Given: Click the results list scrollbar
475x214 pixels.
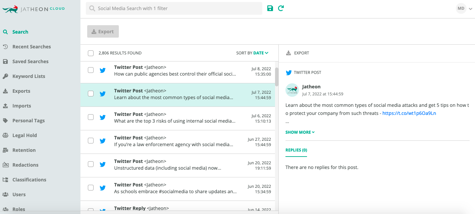Looking at the screenshot, I should coord(277,77).
